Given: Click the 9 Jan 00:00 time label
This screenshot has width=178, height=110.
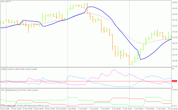Looking at the screenshot, I should [150, 109].
